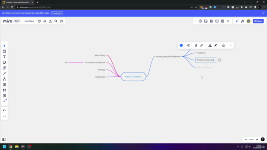Open the frames panel at bottom left

(x=4, y=140)
